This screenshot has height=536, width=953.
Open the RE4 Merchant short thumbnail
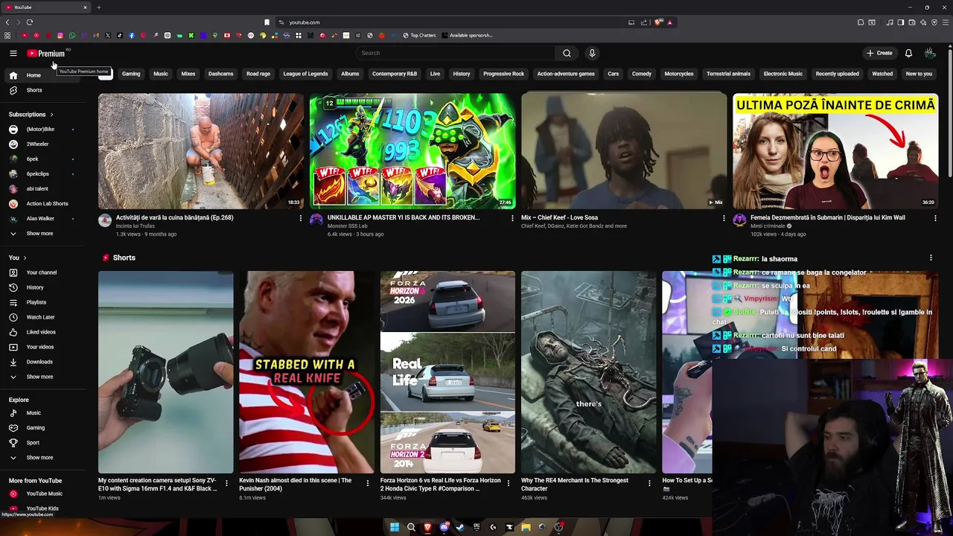588,372
